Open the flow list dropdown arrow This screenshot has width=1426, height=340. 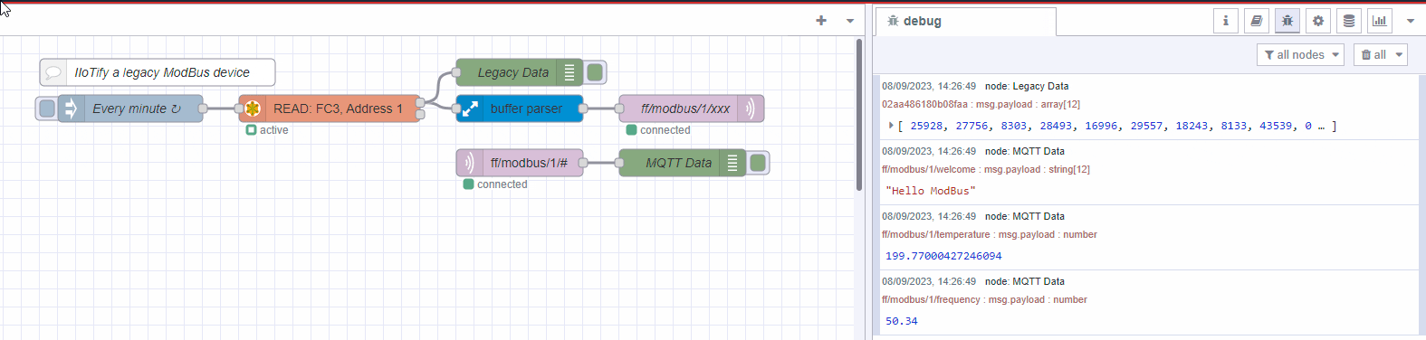coord(849,20)
